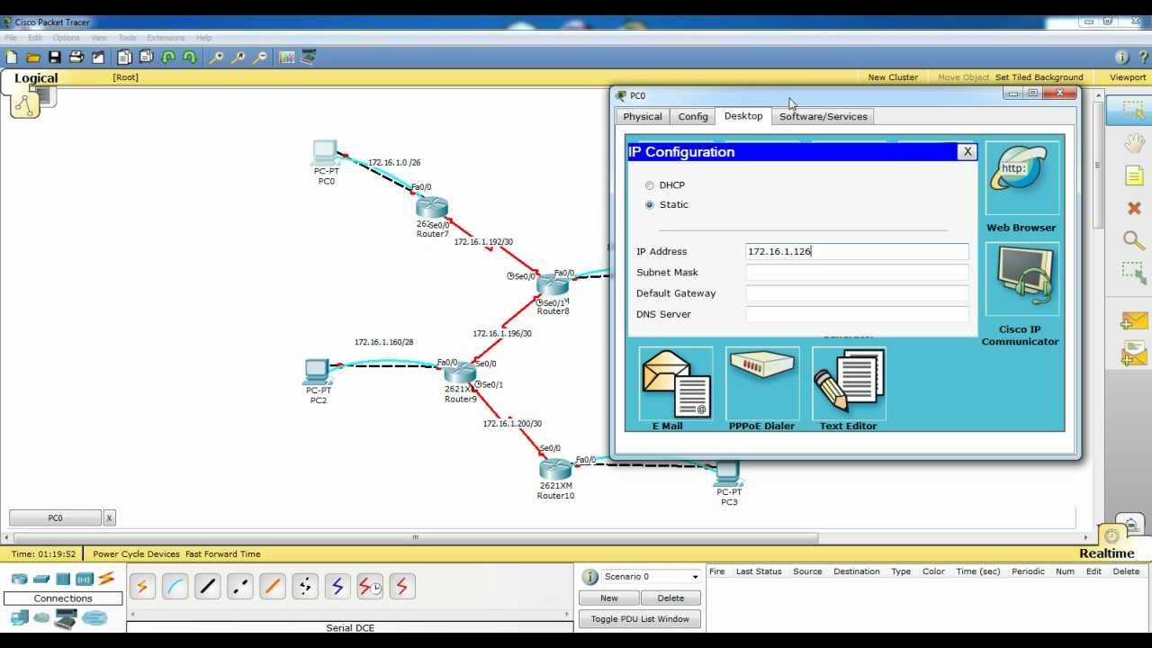Click the green Undo arrow icon
The width and height of the screenshot is (1152, 648).
coord(168,57)
